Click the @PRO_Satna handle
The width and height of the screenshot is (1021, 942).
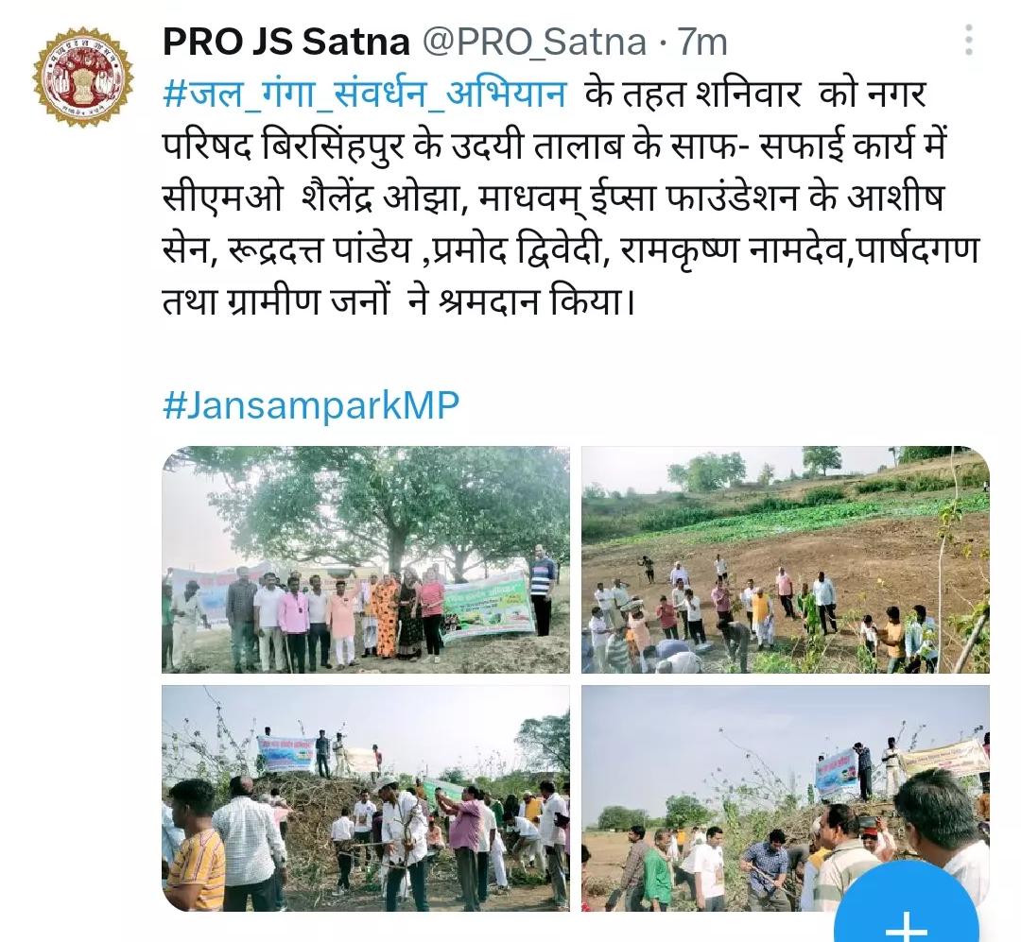coord(535,43)
